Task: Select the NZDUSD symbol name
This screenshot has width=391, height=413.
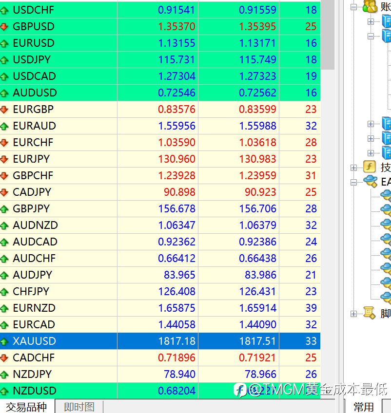Action: click(35, 391)
